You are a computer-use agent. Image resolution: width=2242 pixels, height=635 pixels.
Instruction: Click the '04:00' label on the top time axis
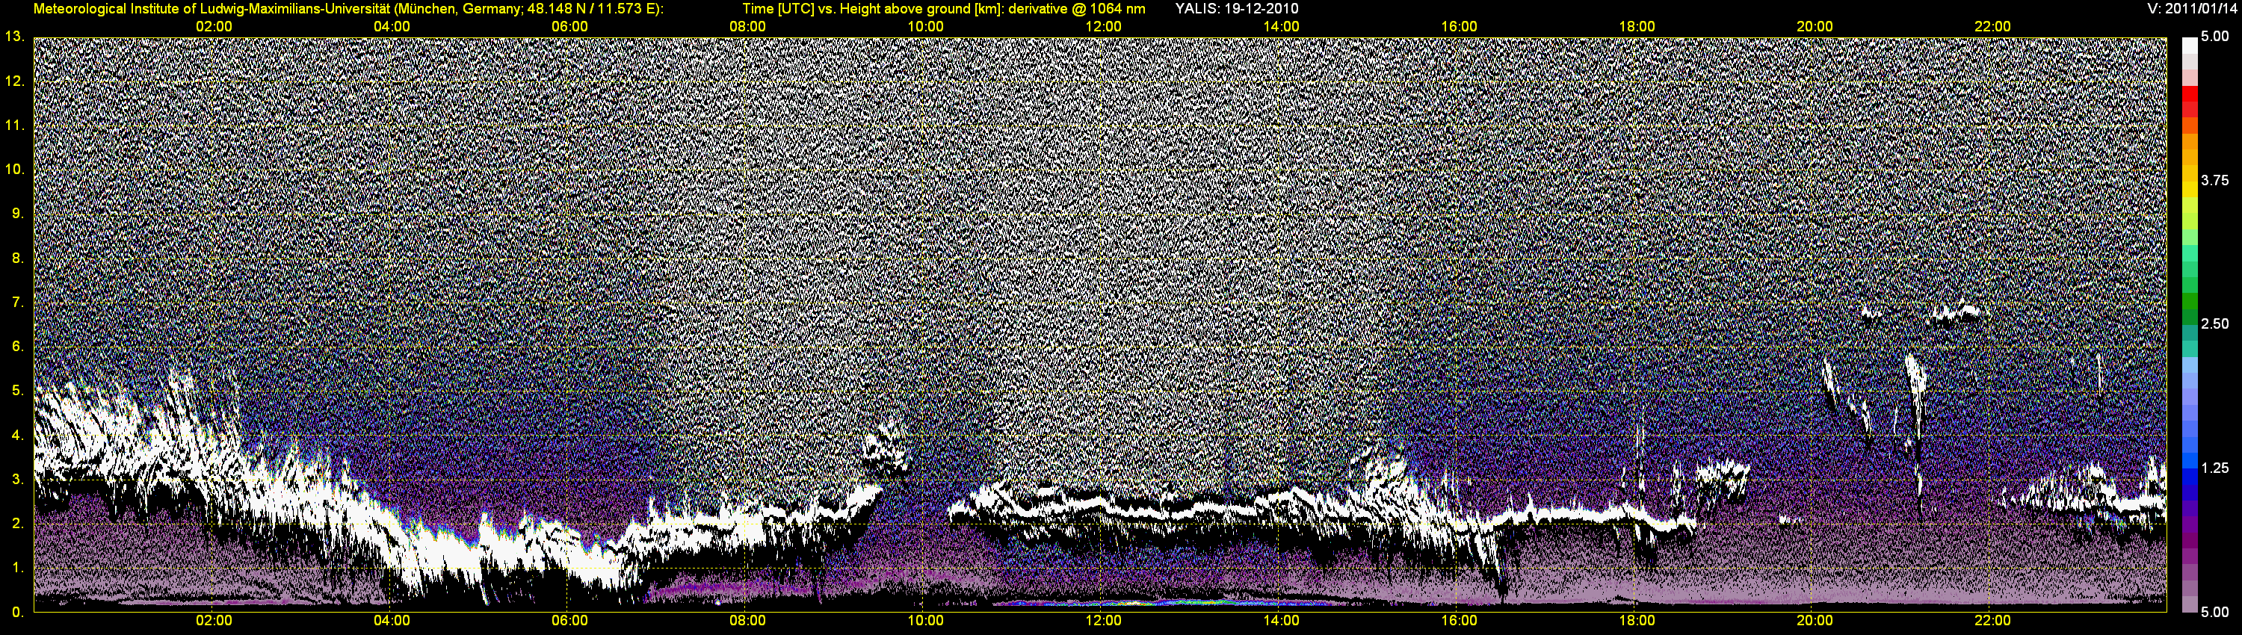tap(392, 27)
